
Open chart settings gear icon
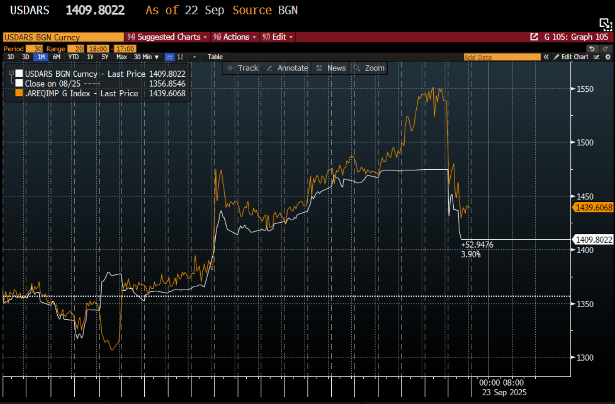tap(607, 57)
